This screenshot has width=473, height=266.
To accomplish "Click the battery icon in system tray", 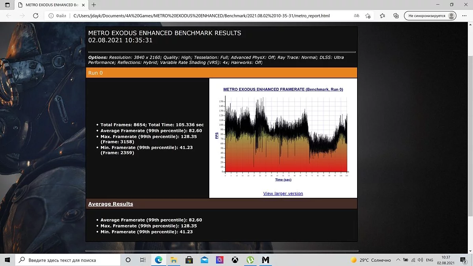I will click(x=405, y=260).
